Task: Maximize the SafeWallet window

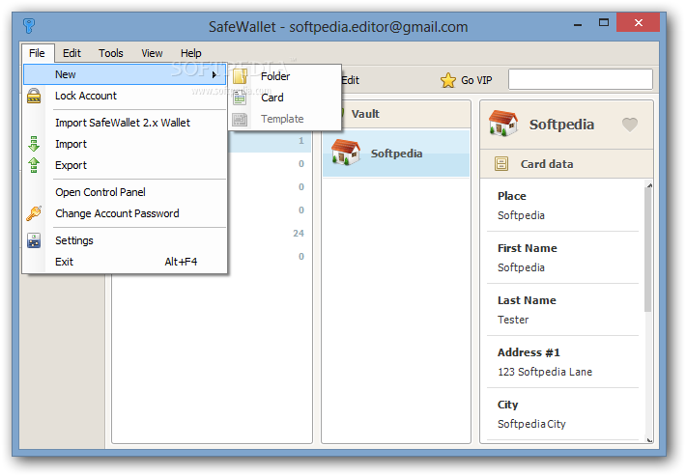Action: (x=604, y=23)
